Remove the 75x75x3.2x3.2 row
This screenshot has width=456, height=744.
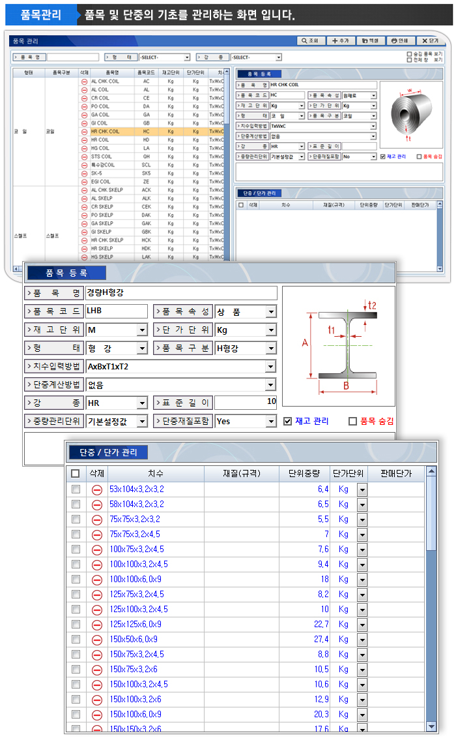[97, 519]
